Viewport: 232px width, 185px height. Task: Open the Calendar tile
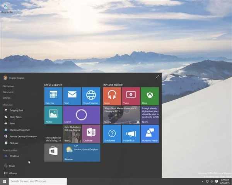click(53, 96)
